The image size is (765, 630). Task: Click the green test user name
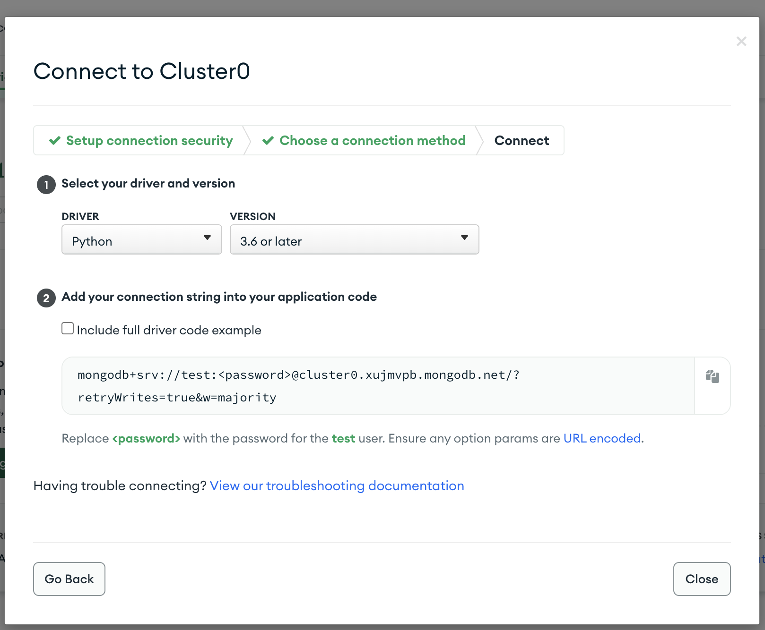pos(343,438)
